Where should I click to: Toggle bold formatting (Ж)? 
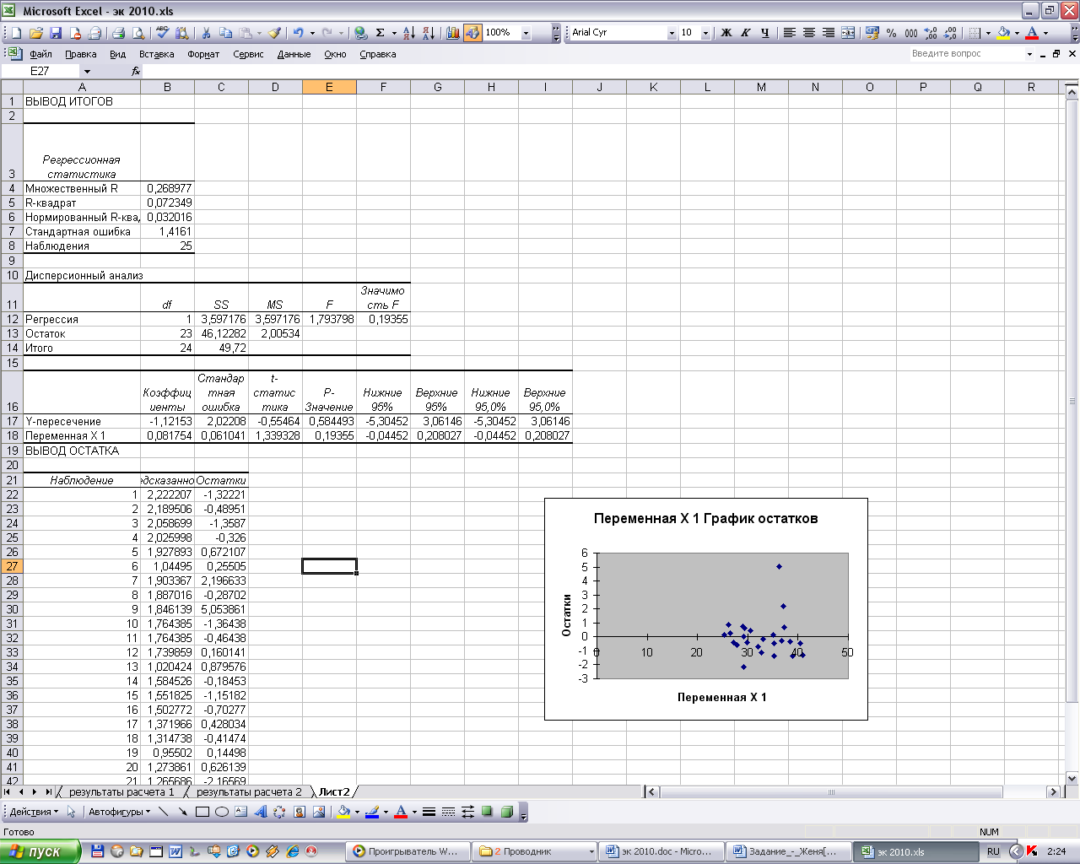click(x=726, y=33)
